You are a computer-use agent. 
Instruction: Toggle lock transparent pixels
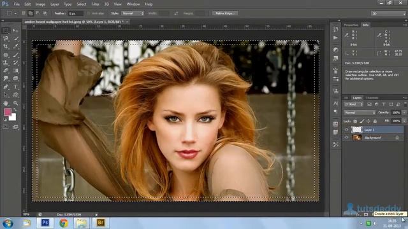355,121
